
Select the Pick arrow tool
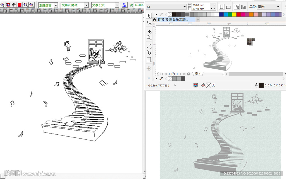pyautogui.click(x=149, y=16)
